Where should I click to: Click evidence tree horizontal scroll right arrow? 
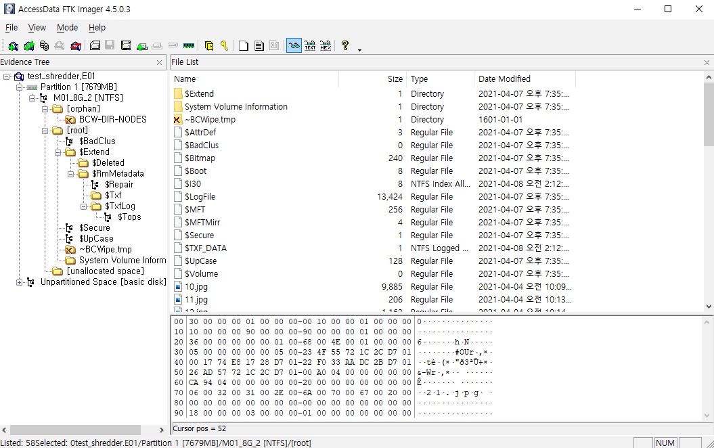pos(161,430)
